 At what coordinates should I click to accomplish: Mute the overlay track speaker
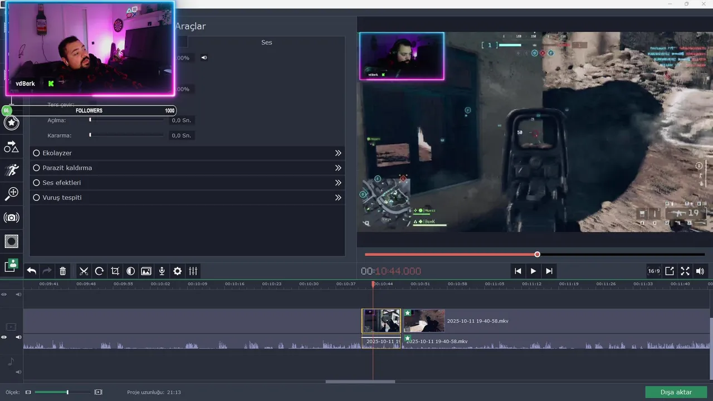[x=18, y=294]
